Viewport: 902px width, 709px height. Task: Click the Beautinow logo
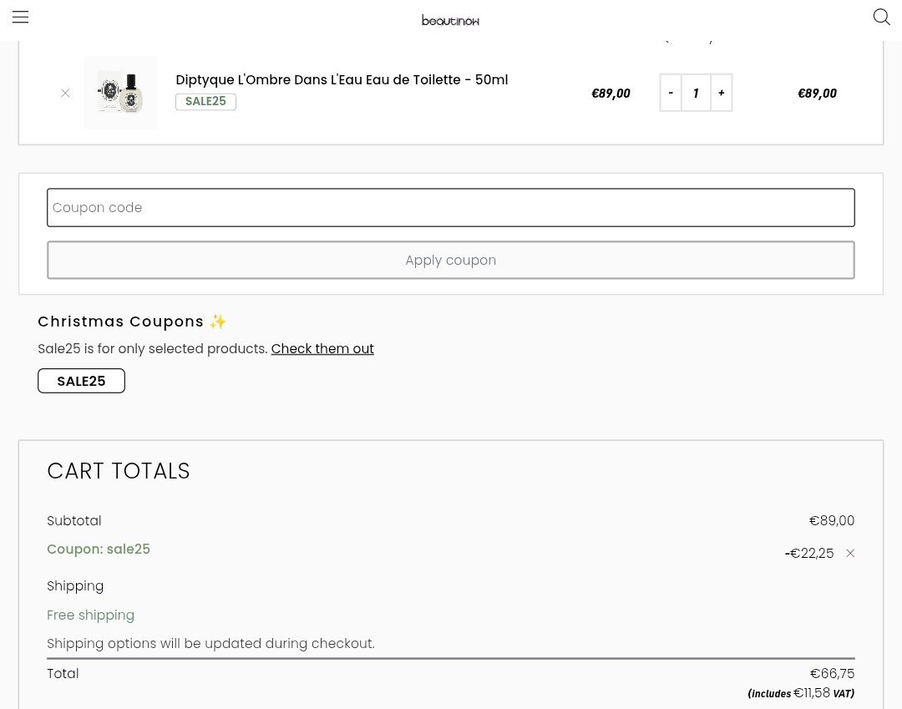(x=450, y=20)
